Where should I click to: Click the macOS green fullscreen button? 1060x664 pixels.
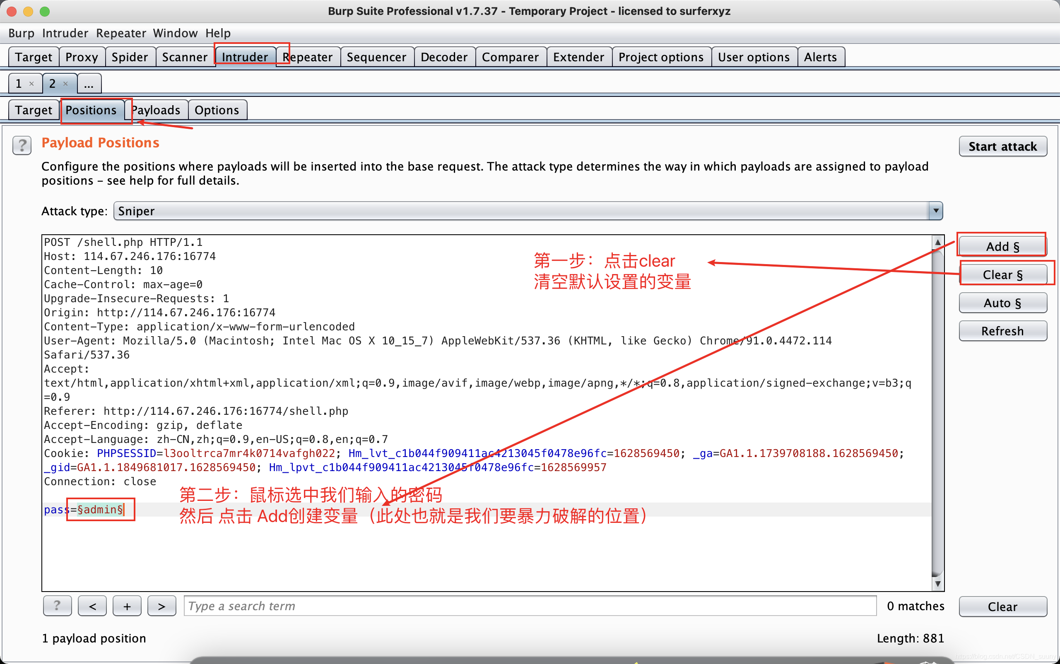click(x=45, y=12)
